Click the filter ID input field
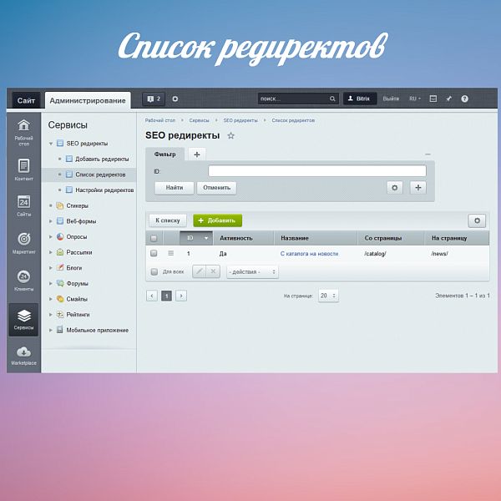This screenshot has width=501, height=501. [316, 171]
